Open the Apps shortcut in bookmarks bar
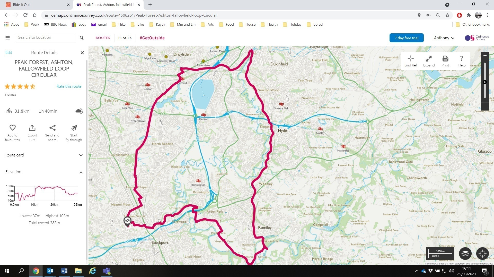This screenshot has width=494, height=277. click(12, 24)
